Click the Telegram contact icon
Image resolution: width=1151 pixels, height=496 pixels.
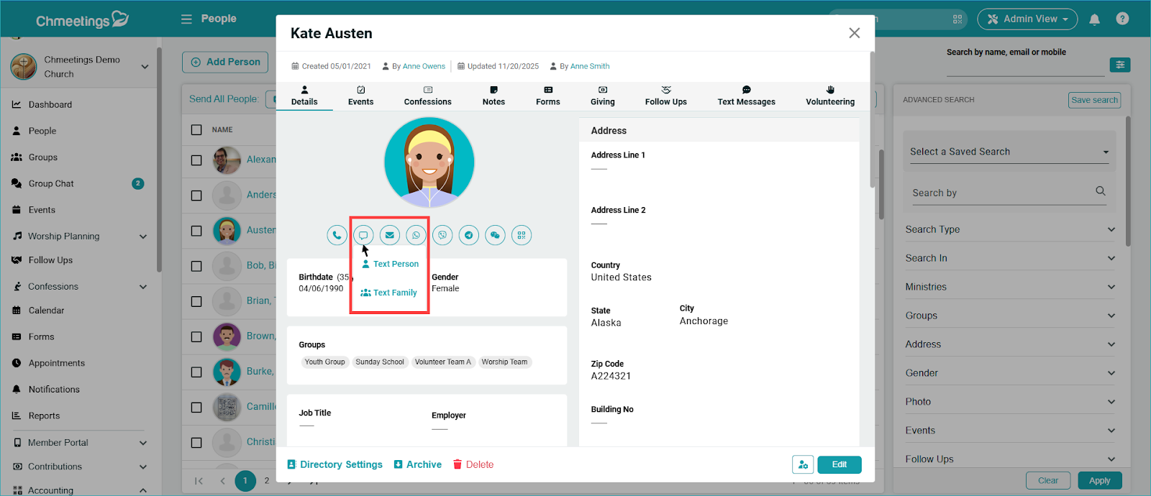tap(469, 235)
